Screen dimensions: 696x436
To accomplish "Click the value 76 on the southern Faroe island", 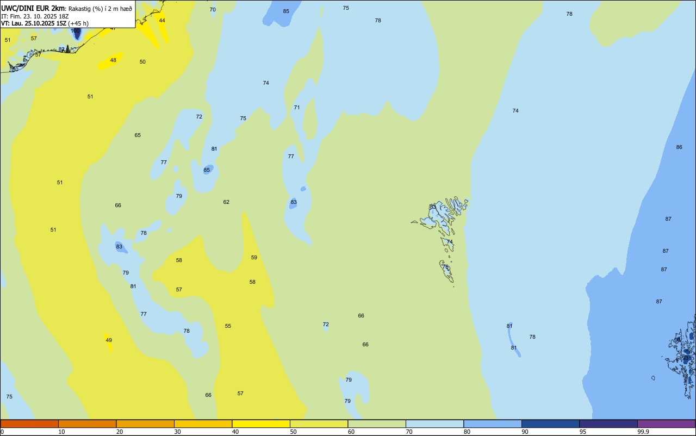I will pyautogui.click(x=445, y=267).
